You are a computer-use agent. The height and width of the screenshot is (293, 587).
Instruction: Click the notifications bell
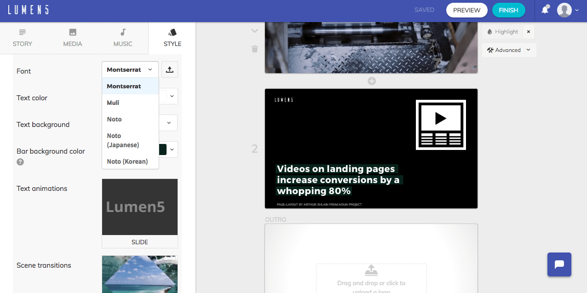pyautogui.click(x=545, y=10)
